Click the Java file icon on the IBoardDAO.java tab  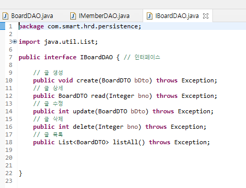[x=149, y=16]
